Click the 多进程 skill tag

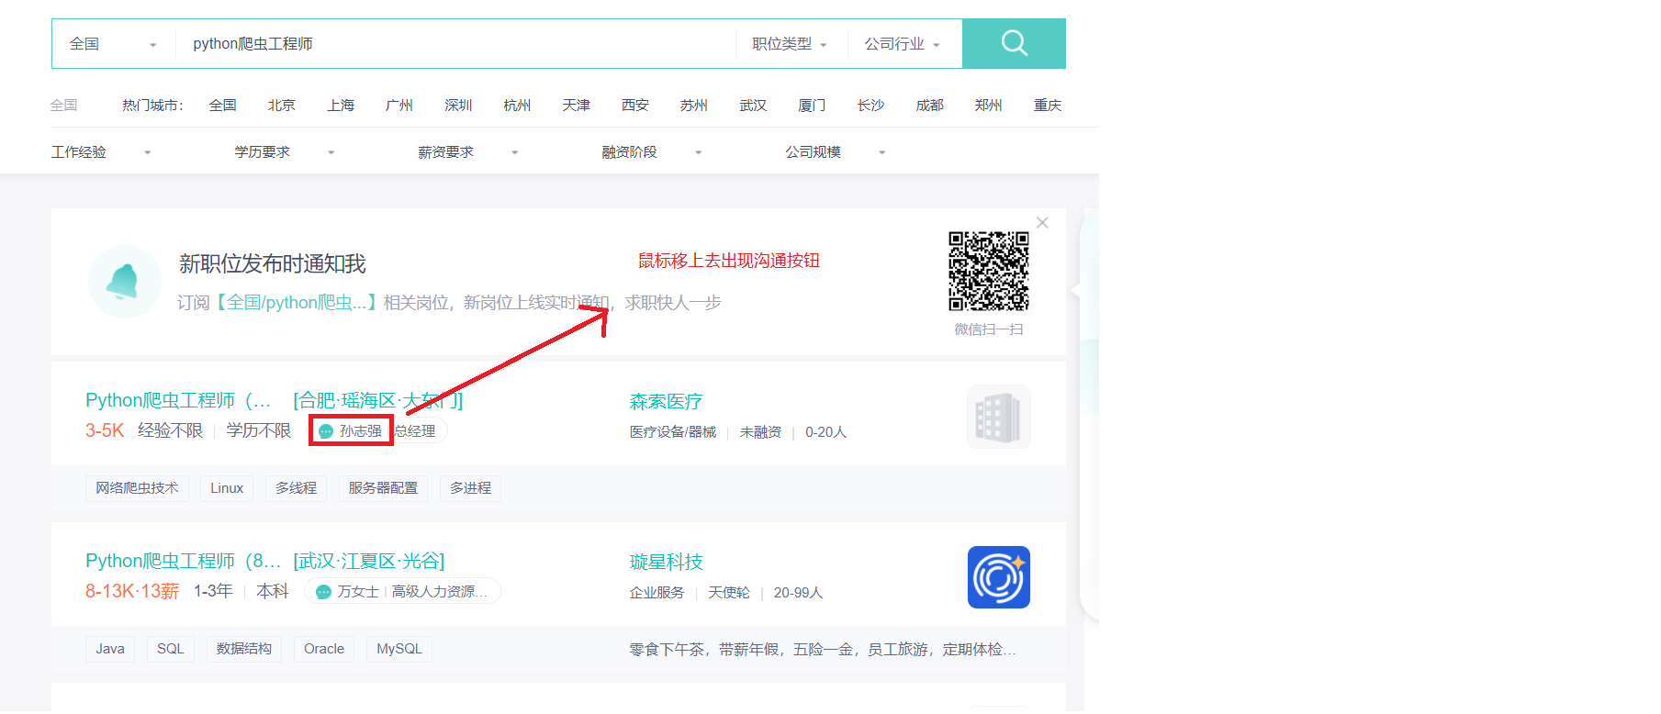pos(470,488)
